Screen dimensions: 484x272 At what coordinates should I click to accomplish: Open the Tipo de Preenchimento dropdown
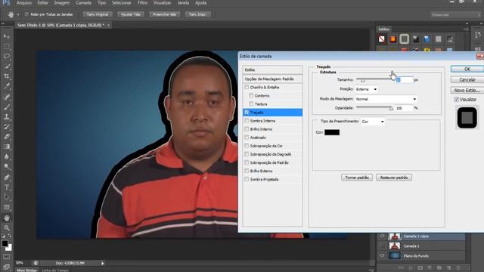(x=373, y=122)
